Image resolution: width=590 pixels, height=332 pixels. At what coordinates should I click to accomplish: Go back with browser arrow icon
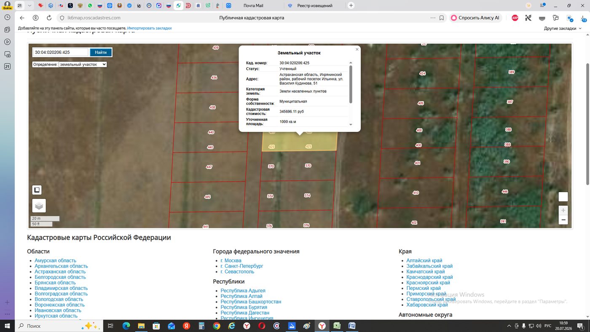pos(22,18)
